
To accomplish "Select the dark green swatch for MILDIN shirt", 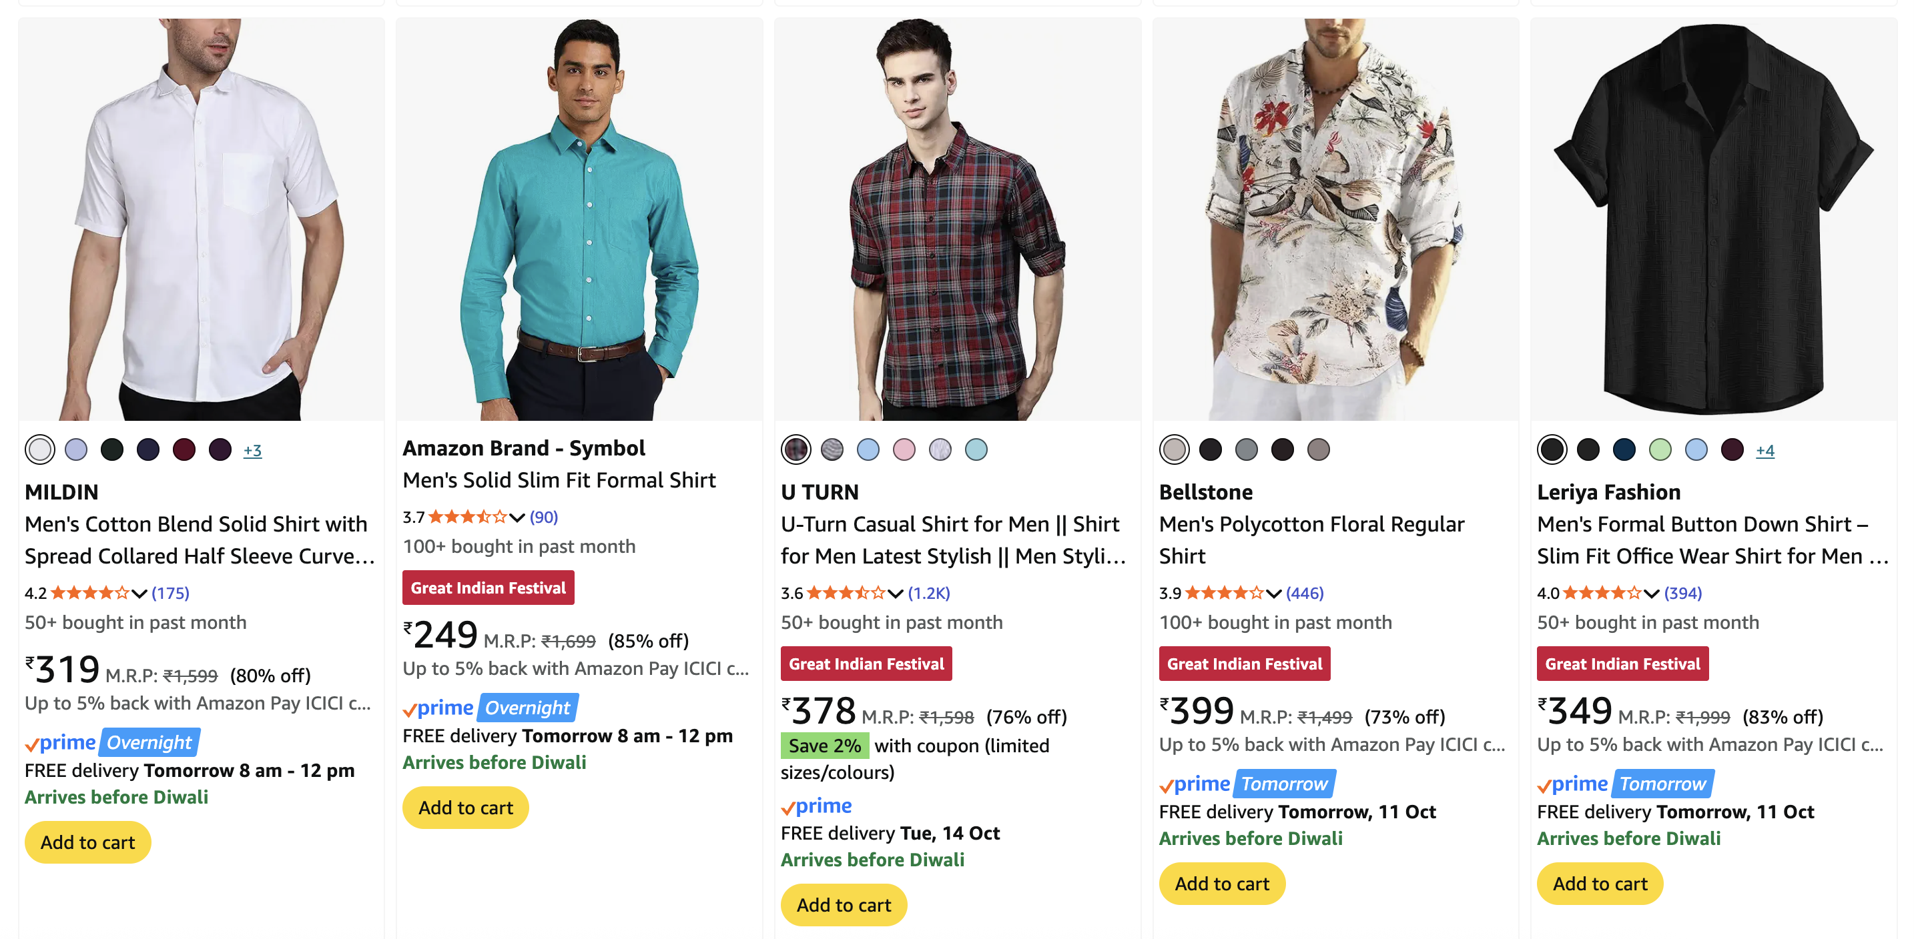I will point(112,450).
